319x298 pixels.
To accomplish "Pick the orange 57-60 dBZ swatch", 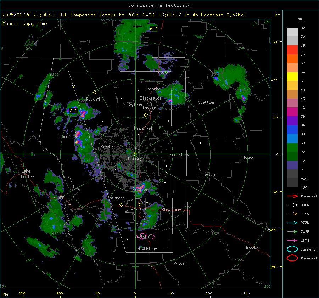I will tap(292, 59).
